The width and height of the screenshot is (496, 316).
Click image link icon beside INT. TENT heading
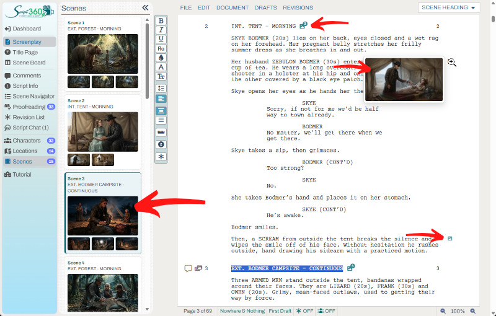(303, 25)
